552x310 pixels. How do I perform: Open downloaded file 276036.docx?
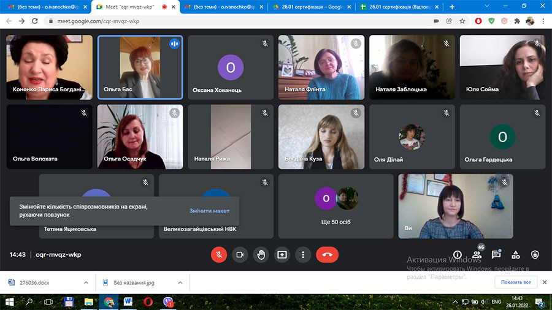click(34, 282)
